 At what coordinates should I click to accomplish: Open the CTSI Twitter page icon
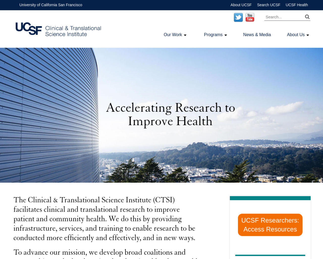[238, 17]
